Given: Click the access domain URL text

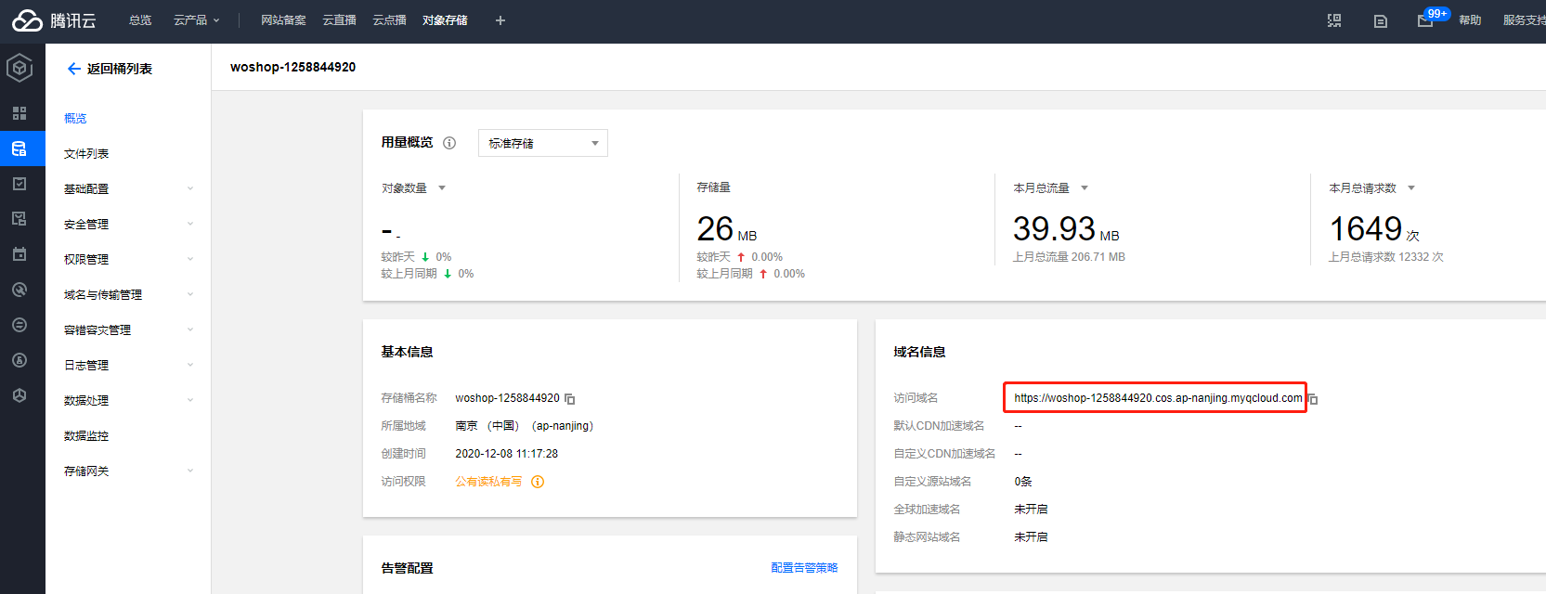Looking at the screenshot, I should pos(1158,398).
